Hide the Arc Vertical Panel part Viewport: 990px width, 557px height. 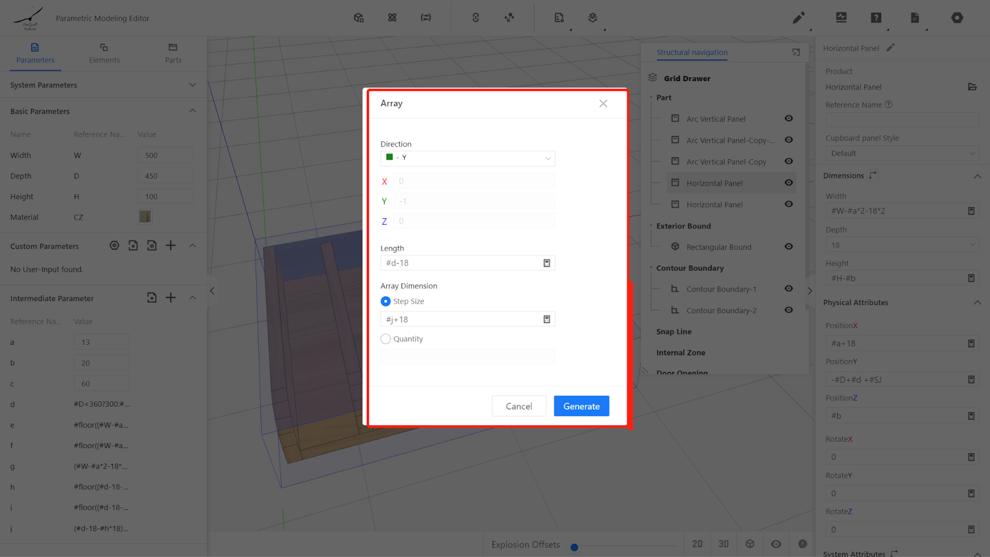click(788, 119)
